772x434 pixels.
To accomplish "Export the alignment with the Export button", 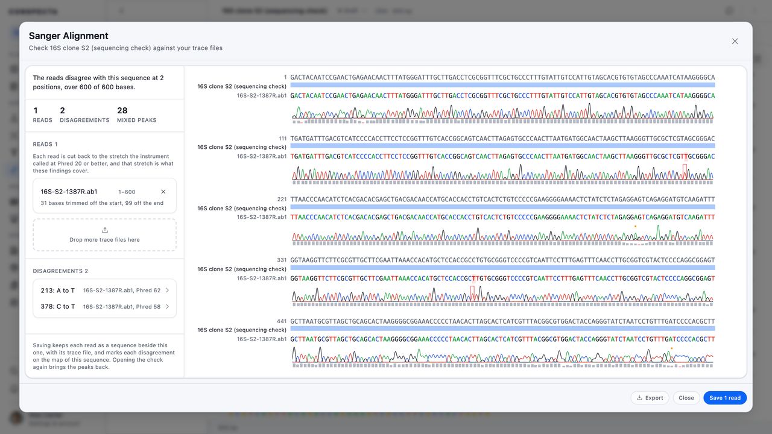I will click(x=650, y=398).
